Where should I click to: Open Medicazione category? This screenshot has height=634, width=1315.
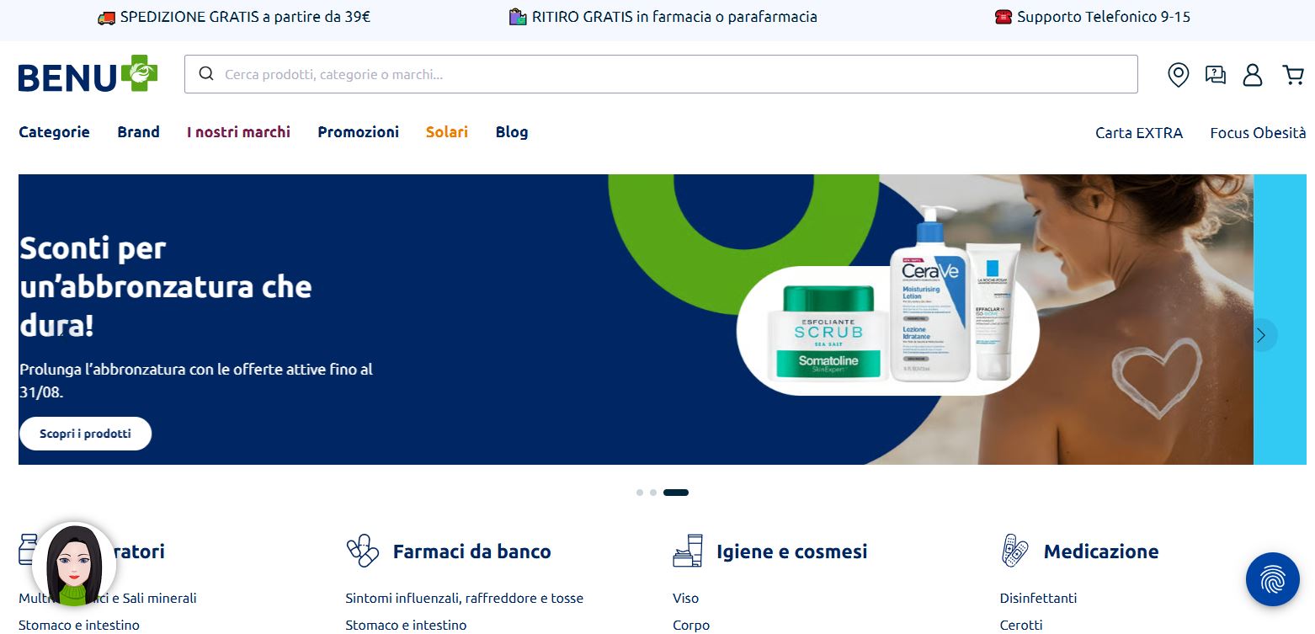tap(1101, 551)
